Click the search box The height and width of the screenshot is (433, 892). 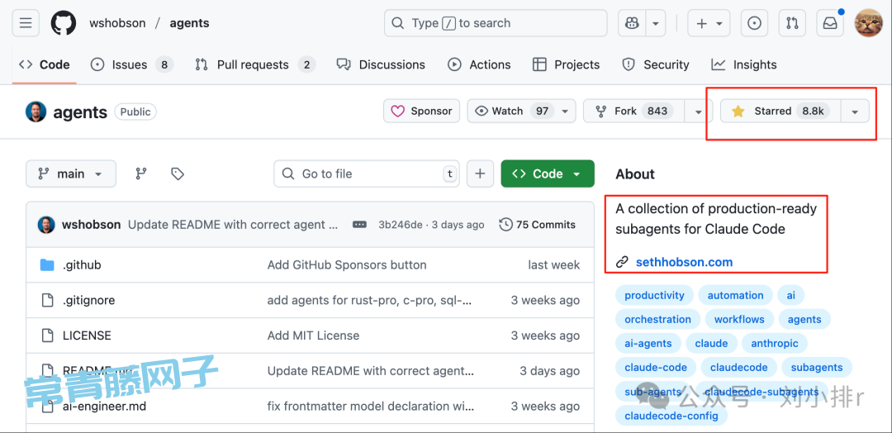[496, 23]
